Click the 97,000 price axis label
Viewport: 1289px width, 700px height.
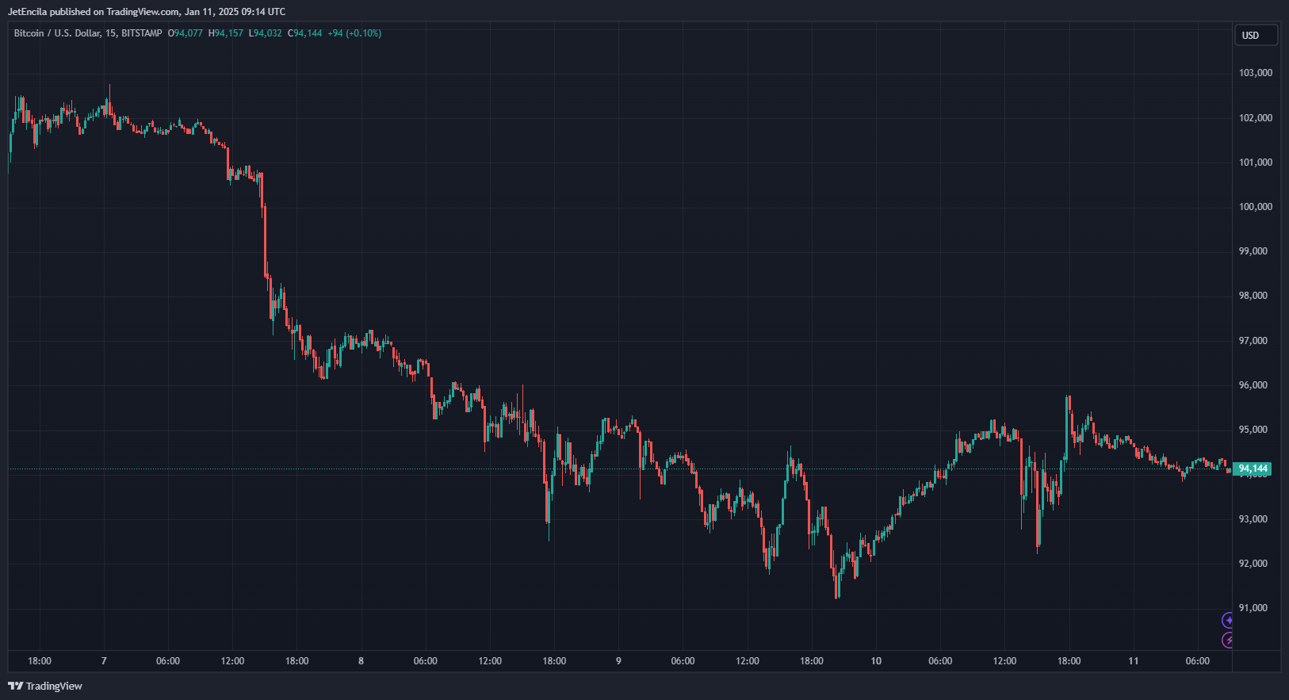pyautogui.click(x=1253, y=341)
